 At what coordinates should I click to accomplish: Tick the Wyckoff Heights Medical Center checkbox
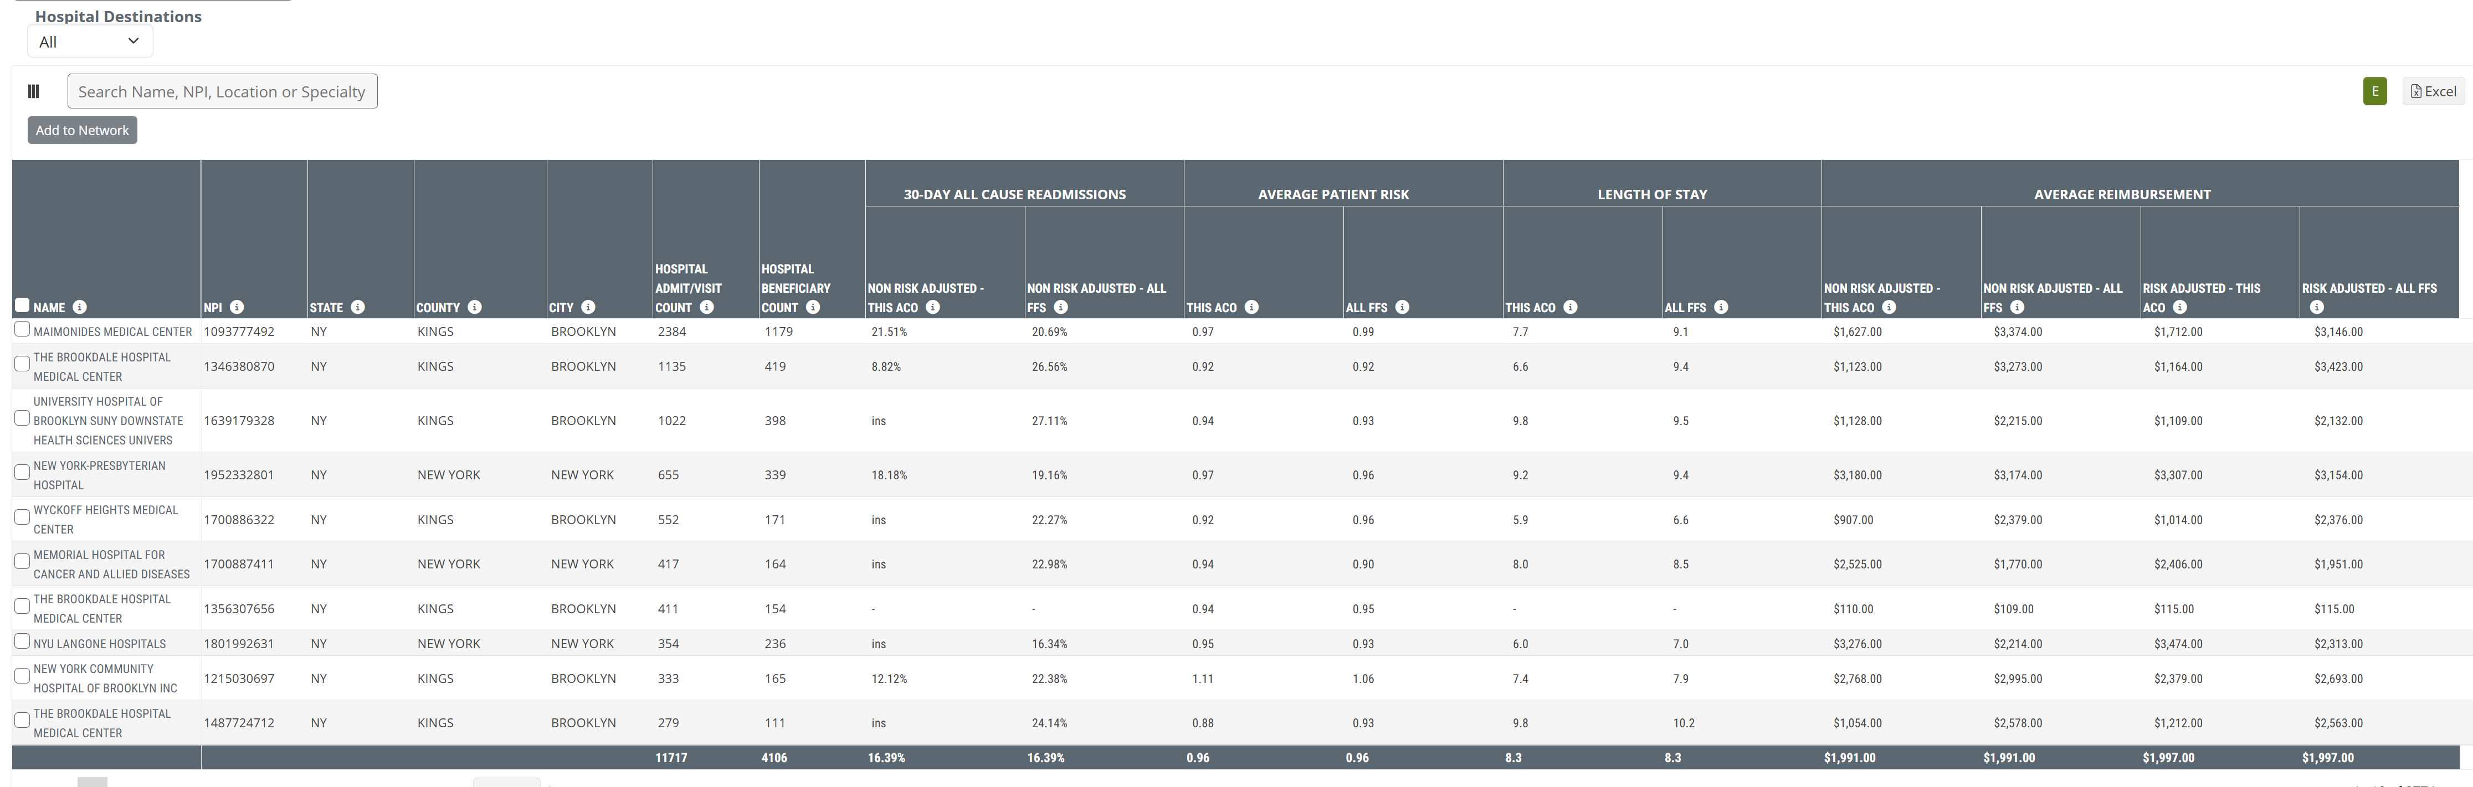(22, 517)
